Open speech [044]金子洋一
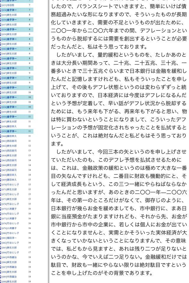Image resolution: width=189 pixels, height=283 pixels. (9, 59)
